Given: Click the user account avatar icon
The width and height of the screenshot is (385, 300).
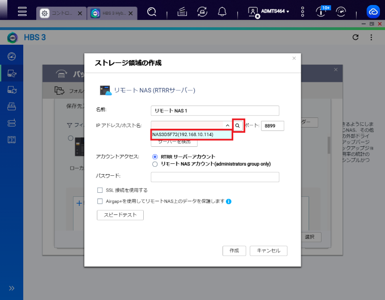Looking at the screenshot, I should point(253,12).
